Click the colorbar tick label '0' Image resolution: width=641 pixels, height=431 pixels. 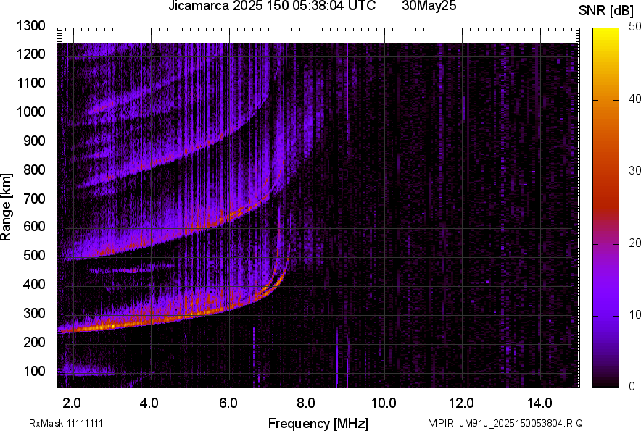[x=632, y=386]
